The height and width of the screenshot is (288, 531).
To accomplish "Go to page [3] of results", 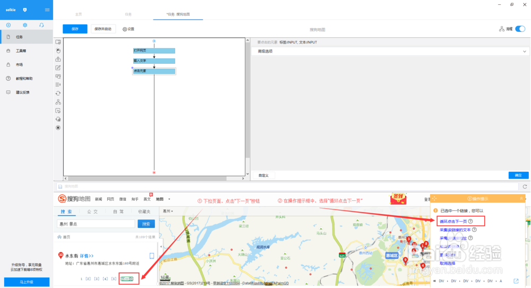I will (x=97, y=279).
